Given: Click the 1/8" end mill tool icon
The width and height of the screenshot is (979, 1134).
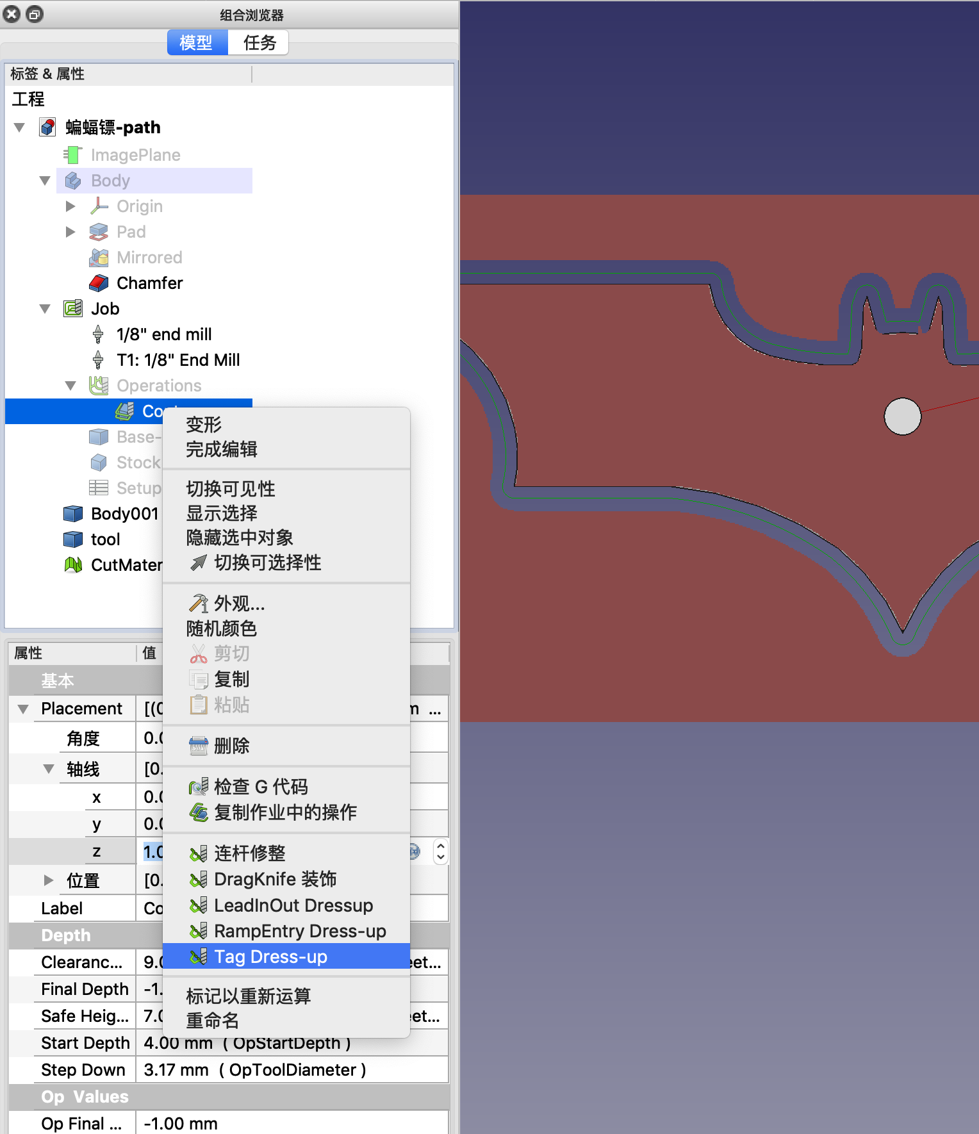Looking at the screenshot, I should click(x=98, y=334).
